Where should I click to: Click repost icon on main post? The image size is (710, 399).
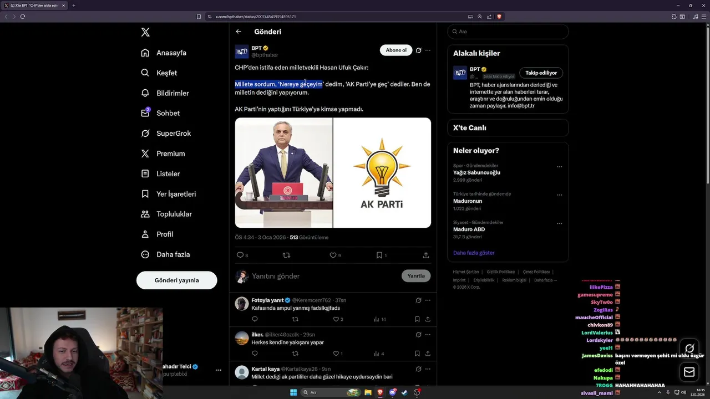click(x=286, y=255)
